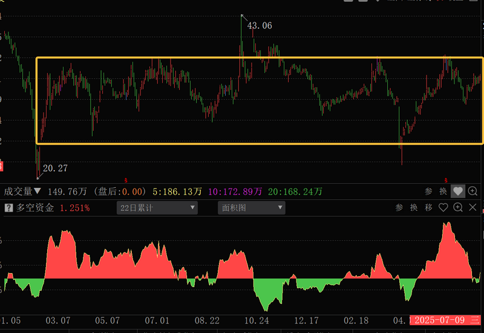Close the 多空资金 indicator panel
Screen dimensions: 484x333
473,208
